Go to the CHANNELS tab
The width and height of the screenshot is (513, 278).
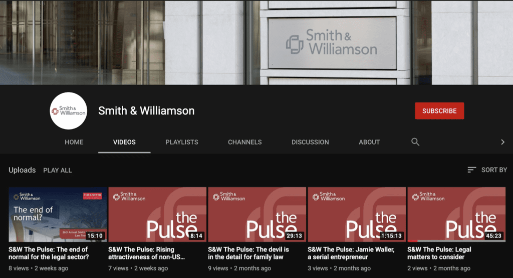244,142
